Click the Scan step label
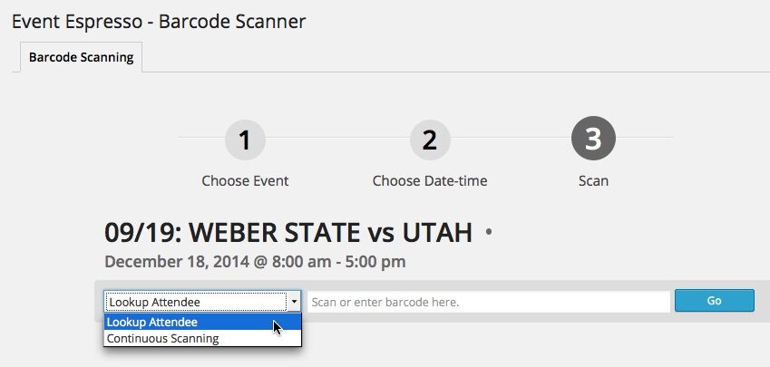The width and height of the screenshot is (770, 367). click(x=593, y=180)
